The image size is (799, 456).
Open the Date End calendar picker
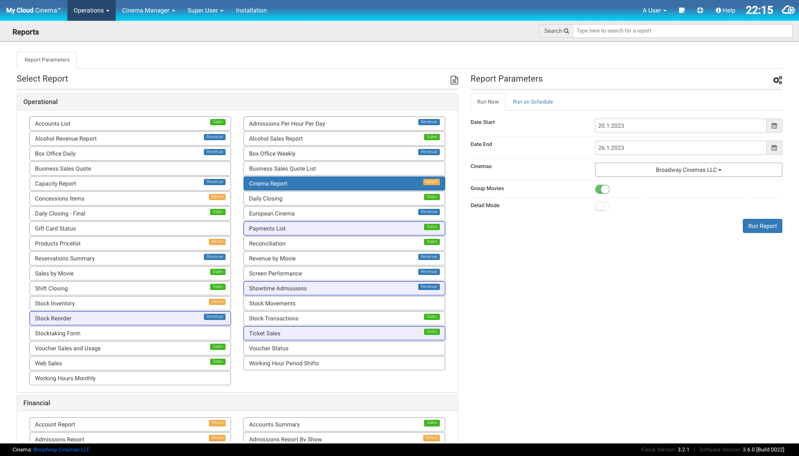pyautogui.click(x=774, y=148)
